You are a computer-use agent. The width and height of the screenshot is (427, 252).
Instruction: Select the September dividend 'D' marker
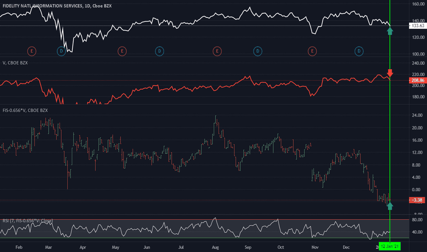[x=257, y=51]
